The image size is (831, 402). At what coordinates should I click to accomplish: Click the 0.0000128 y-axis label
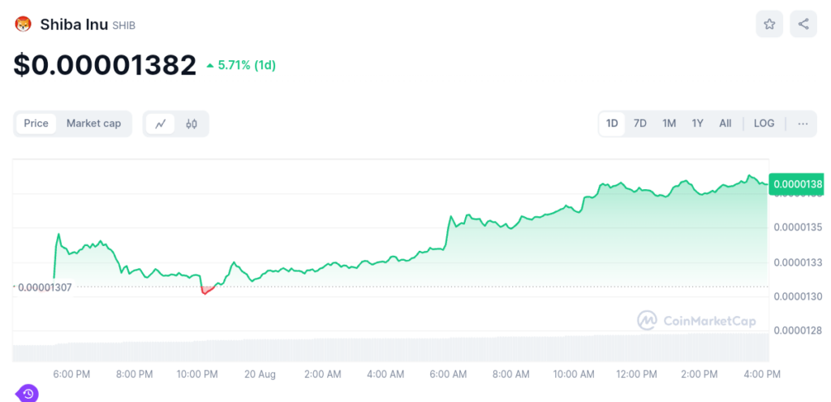pyautogui.click(x=799, y=331)
